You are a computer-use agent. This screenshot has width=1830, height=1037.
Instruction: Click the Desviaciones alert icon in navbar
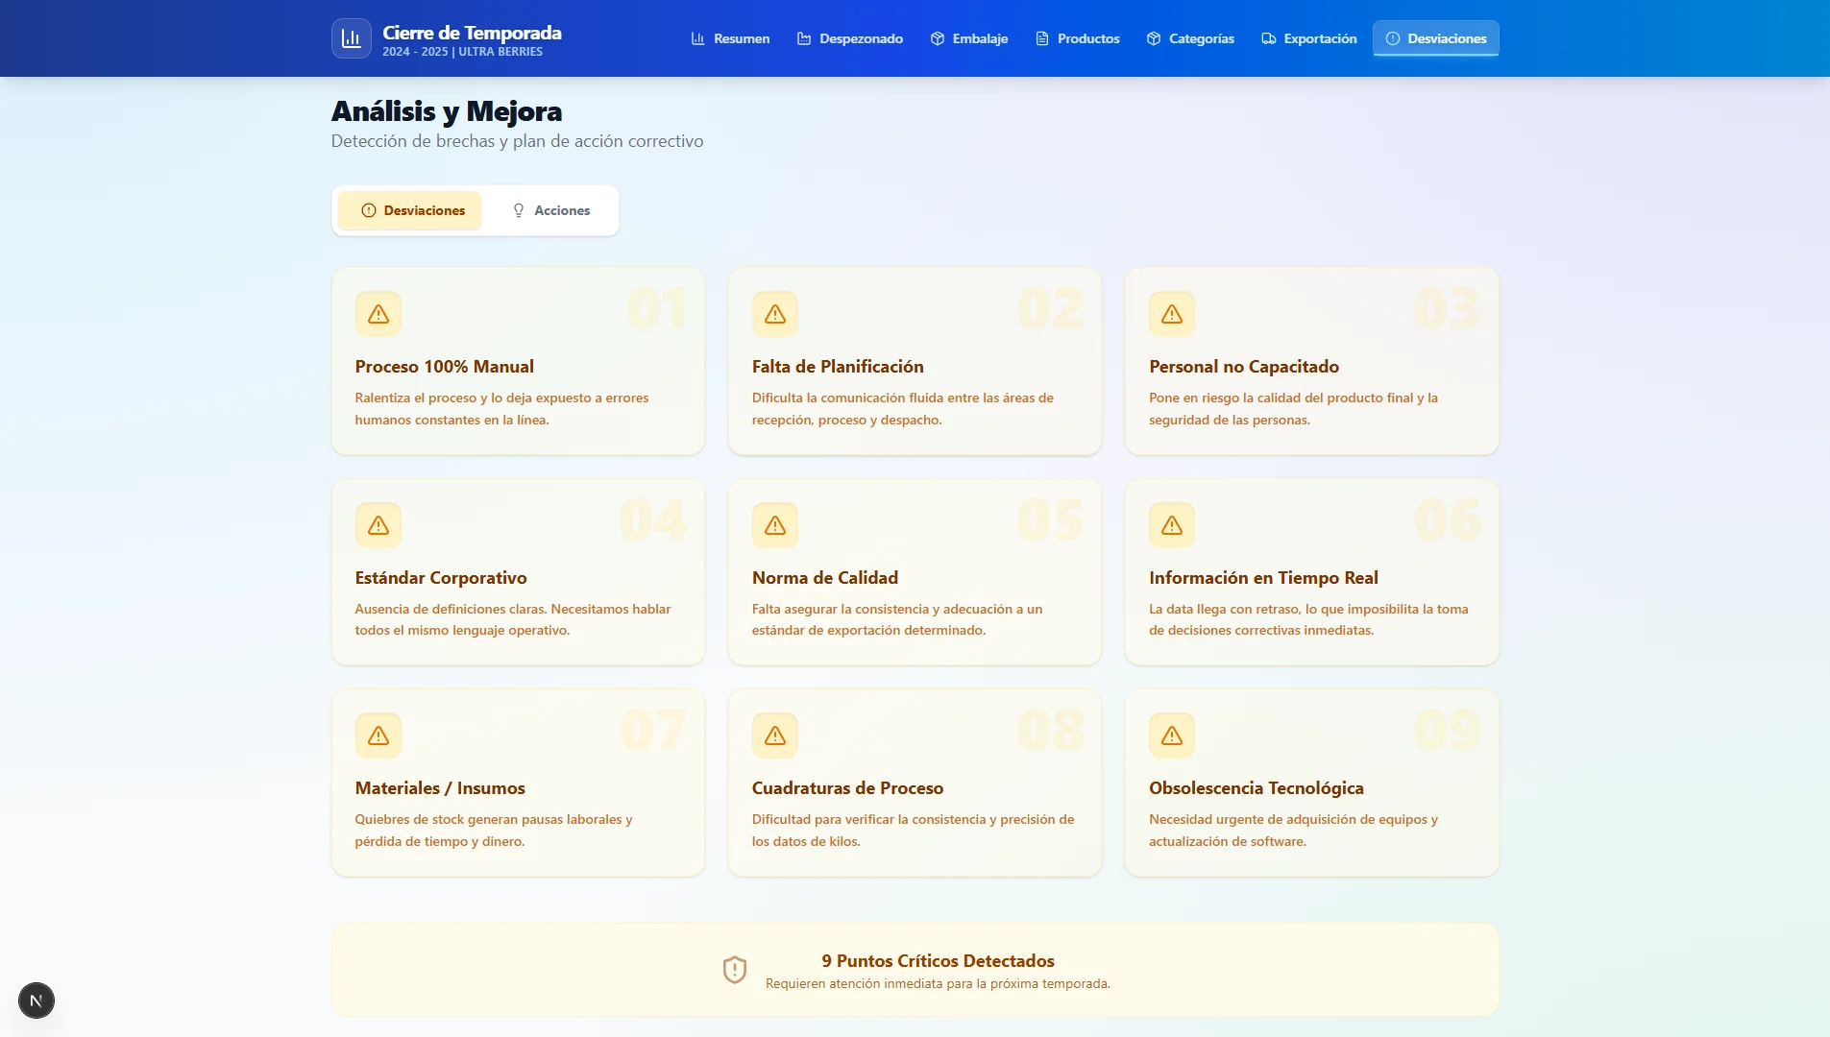click(1392, 38)
